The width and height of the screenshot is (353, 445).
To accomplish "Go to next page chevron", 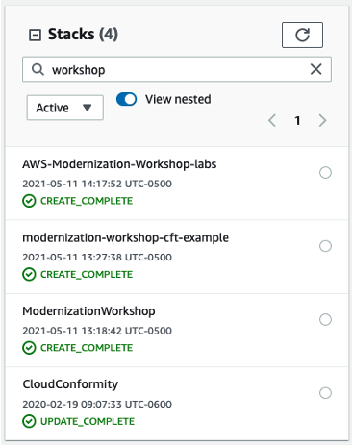I will click(x=322, y=121).
